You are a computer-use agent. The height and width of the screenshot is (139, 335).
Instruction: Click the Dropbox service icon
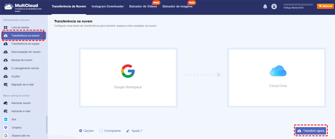click(x=6, y=128)
